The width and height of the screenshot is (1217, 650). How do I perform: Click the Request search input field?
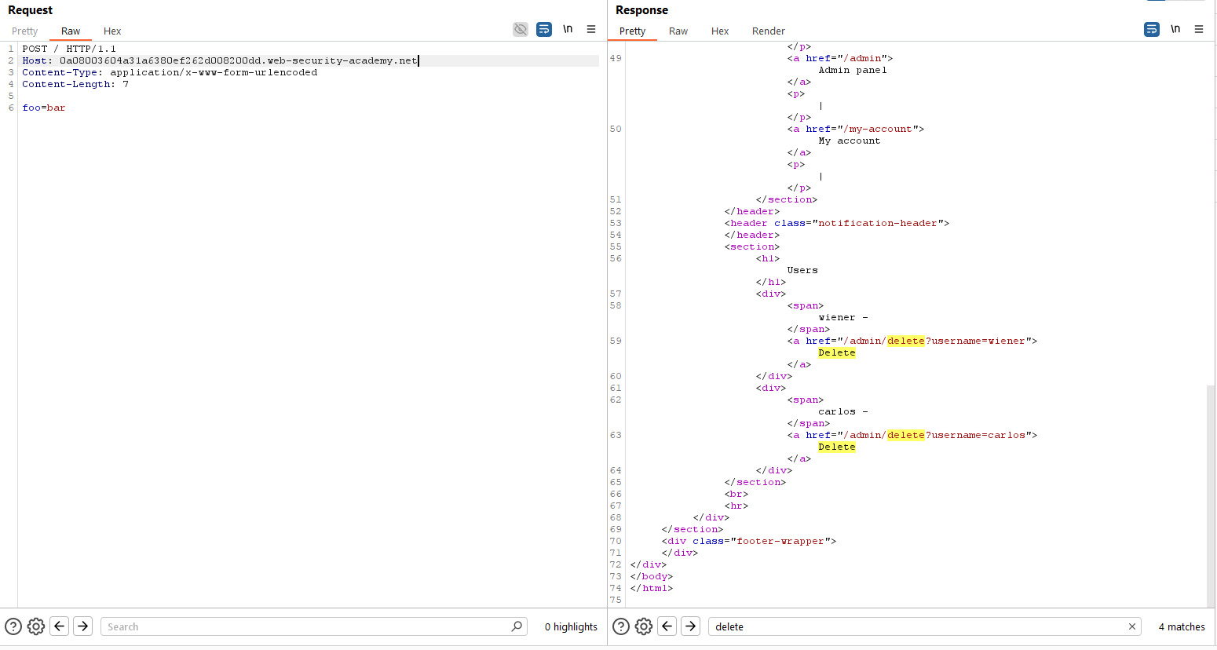coord(306,626)
